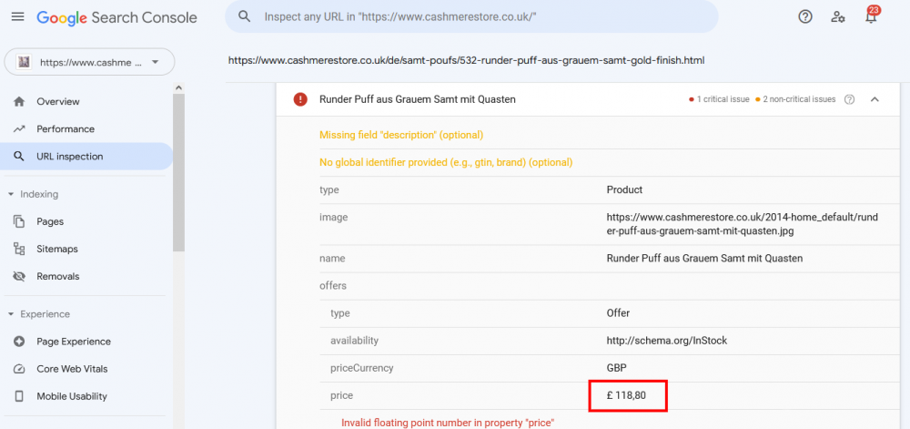Click the red critical error icon
This screenshot has width=910, height=429.
tap(300, 99)
